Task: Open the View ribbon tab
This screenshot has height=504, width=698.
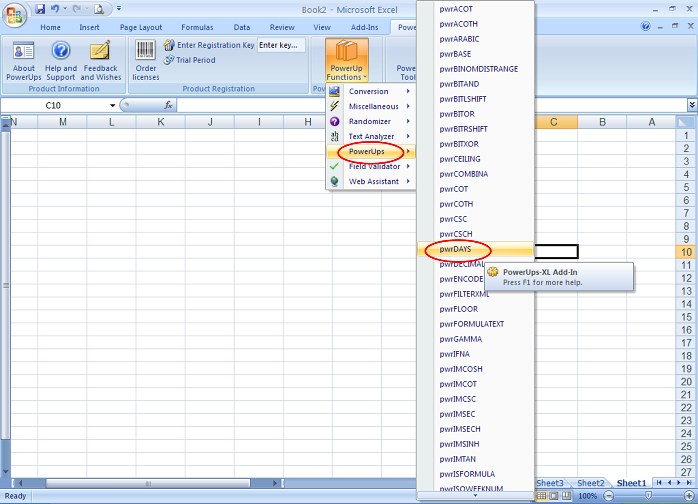Action: coord(322,27)
